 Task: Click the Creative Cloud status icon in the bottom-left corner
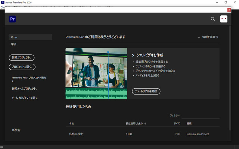click(x=1, y=147)
